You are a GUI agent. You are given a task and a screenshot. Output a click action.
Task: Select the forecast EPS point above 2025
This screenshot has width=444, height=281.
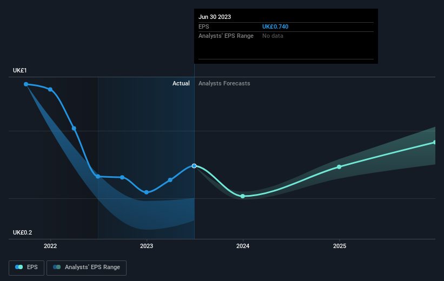coord(339,167)
